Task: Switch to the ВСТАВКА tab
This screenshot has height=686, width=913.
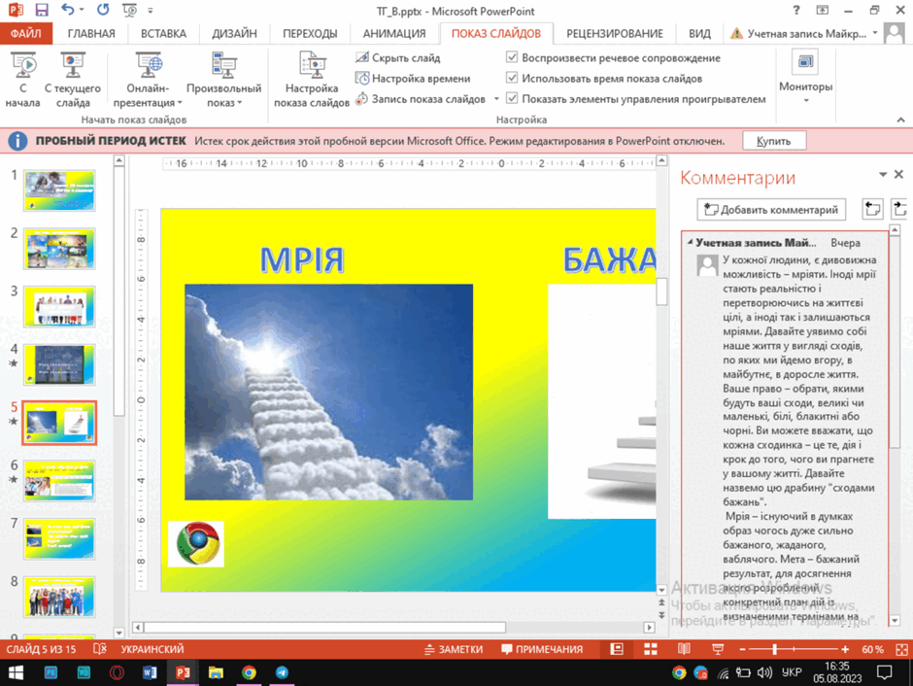Action: pyautogui.click(x=163, y=33)
